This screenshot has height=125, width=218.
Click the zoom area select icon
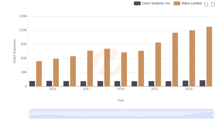coord(206,4)
